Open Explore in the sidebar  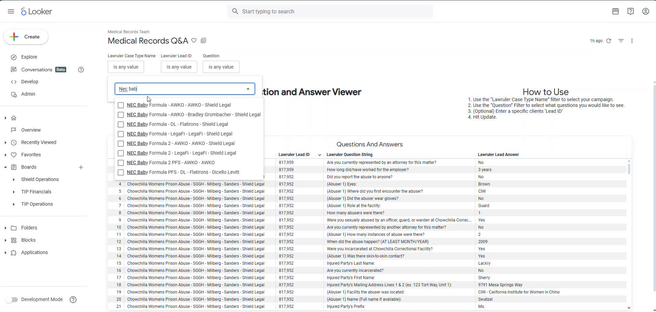tap(29, 57)
